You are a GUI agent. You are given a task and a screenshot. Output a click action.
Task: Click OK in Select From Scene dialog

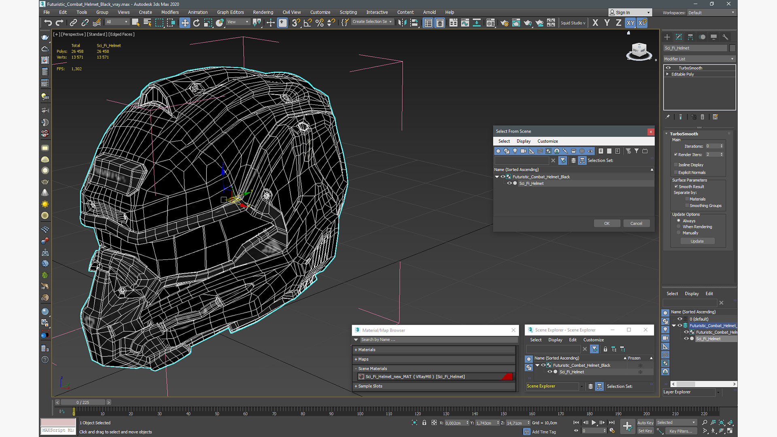607,223
